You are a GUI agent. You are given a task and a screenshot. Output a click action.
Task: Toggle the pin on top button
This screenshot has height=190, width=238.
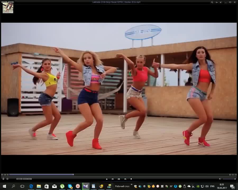[217, 2]
